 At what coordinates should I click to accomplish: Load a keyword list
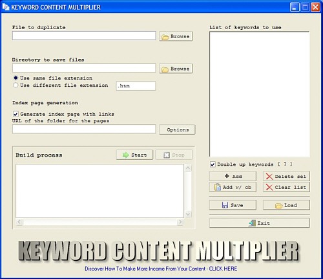(286, 205)
